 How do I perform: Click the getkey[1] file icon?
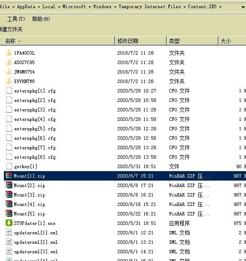tap(9, 166)
